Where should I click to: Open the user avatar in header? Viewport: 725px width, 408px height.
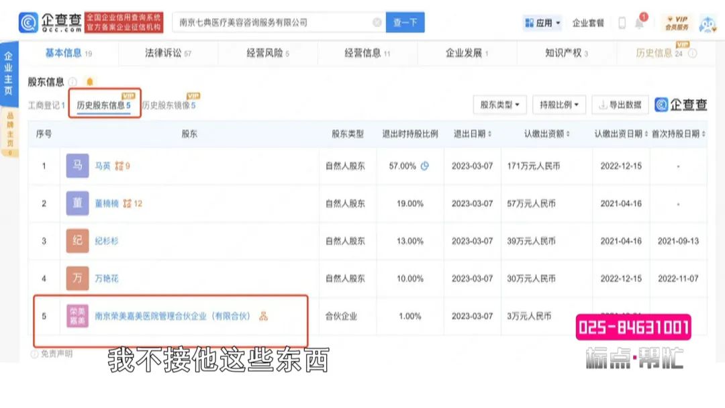coord(708,23)
